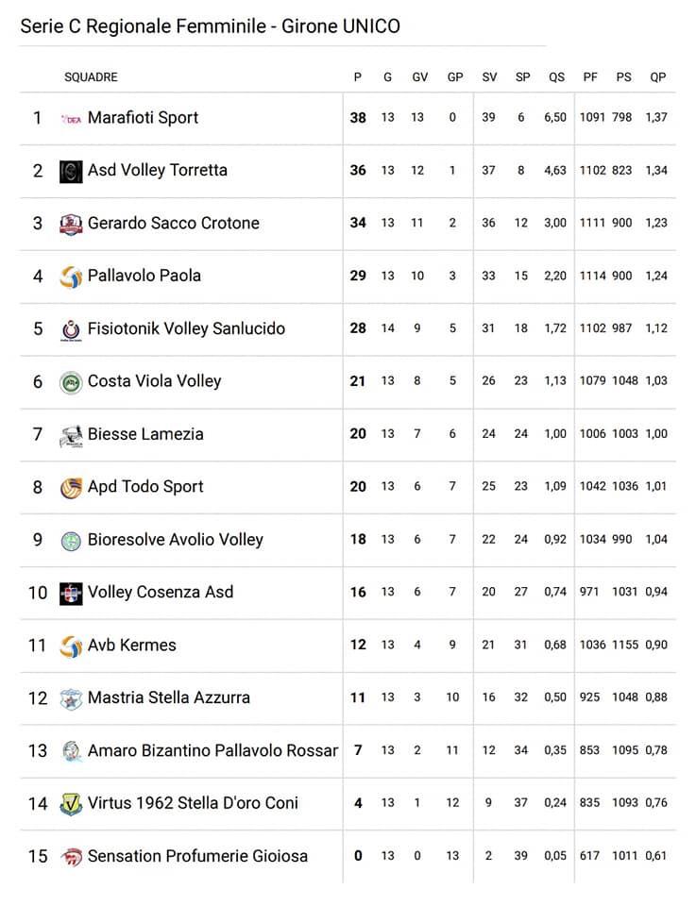Click the Biesse Lamezia team logo

(x=71, y=435)
